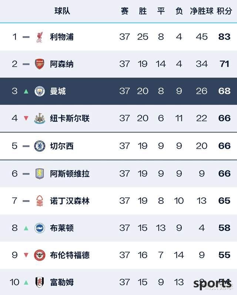Click the Chelsea club crest
237x295 pixels.
(x=40, y=146)
